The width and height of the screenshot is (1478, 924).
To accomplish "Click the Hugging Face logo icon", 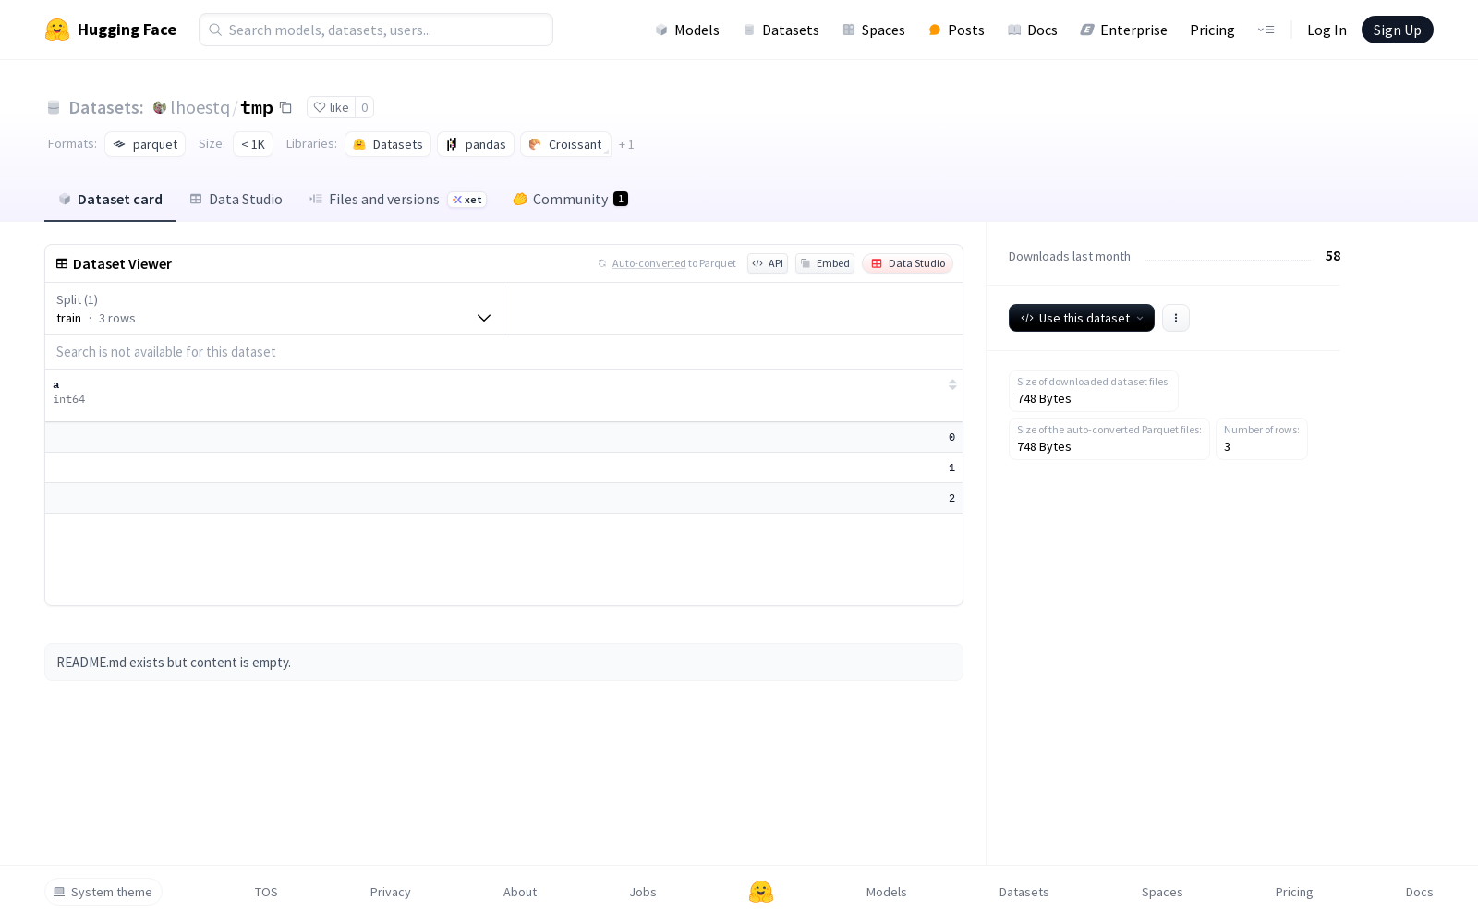I will (x=57, y=30).
